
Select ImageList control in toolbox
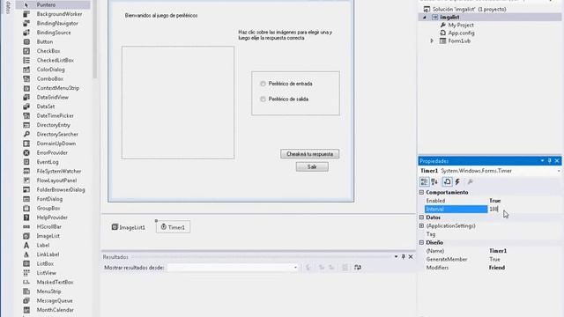coord(48,236)
